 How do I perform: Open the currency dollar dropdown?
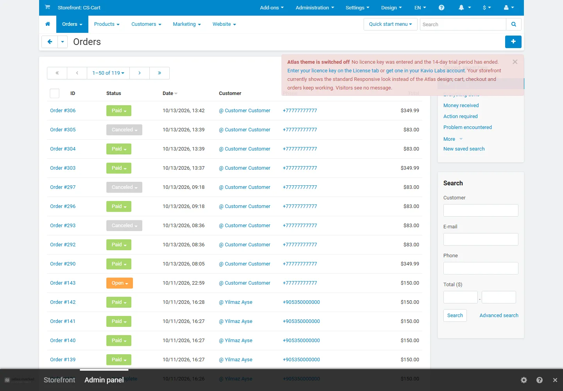487,7
